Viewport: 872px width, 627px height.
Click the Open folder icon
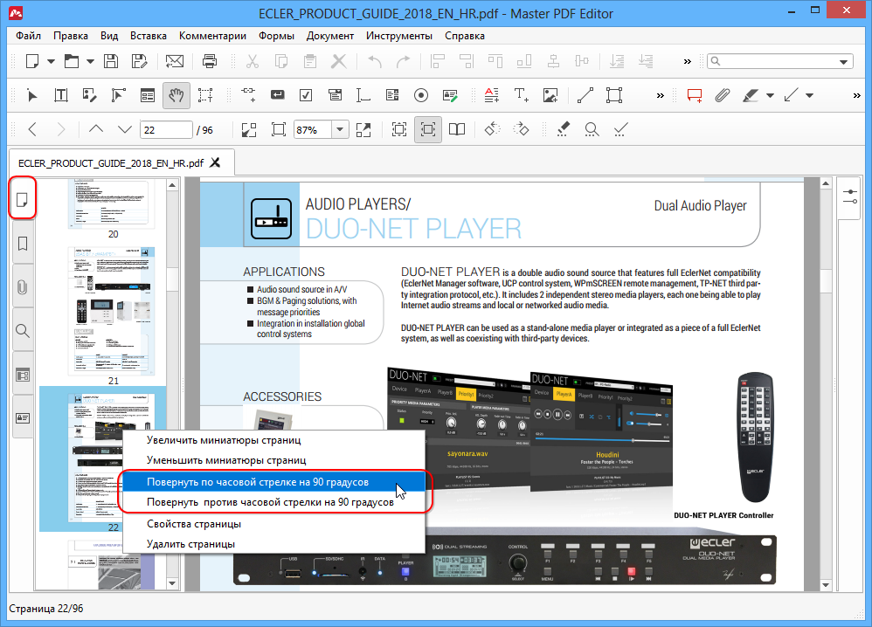[x=72, y=61]
